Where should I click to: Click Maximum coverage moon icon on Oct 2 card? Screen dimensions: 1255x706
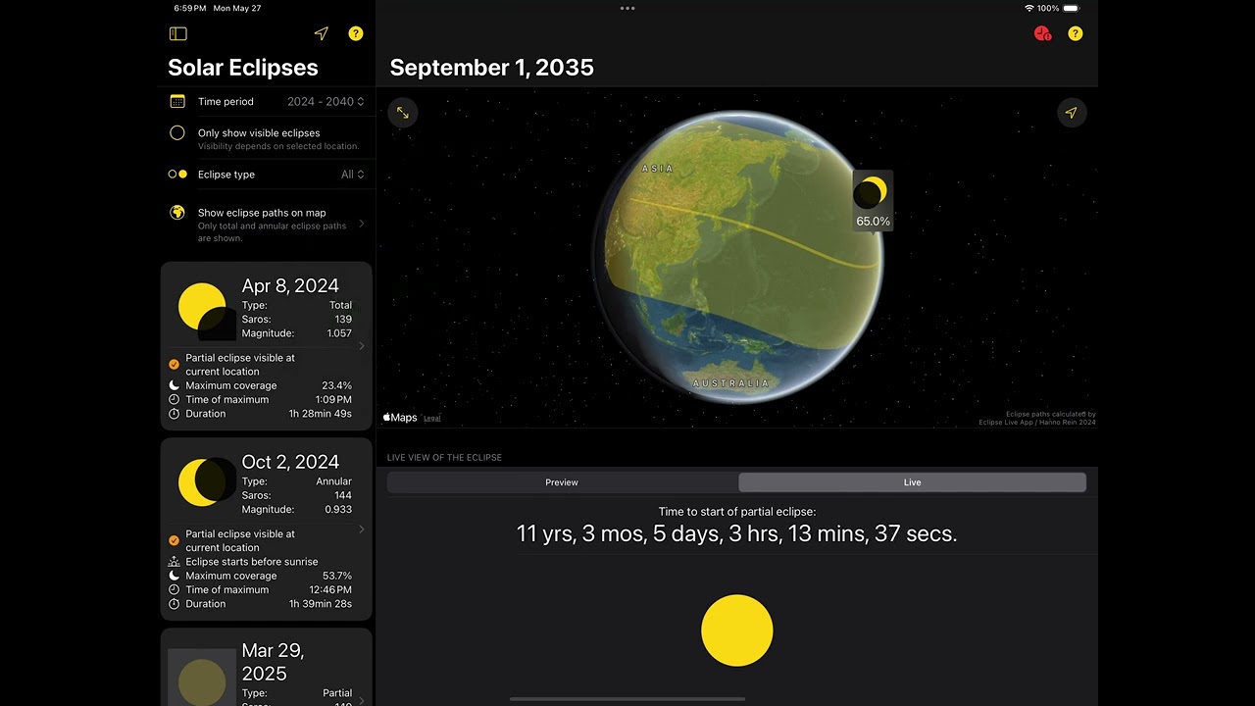[x=174, y=576]
